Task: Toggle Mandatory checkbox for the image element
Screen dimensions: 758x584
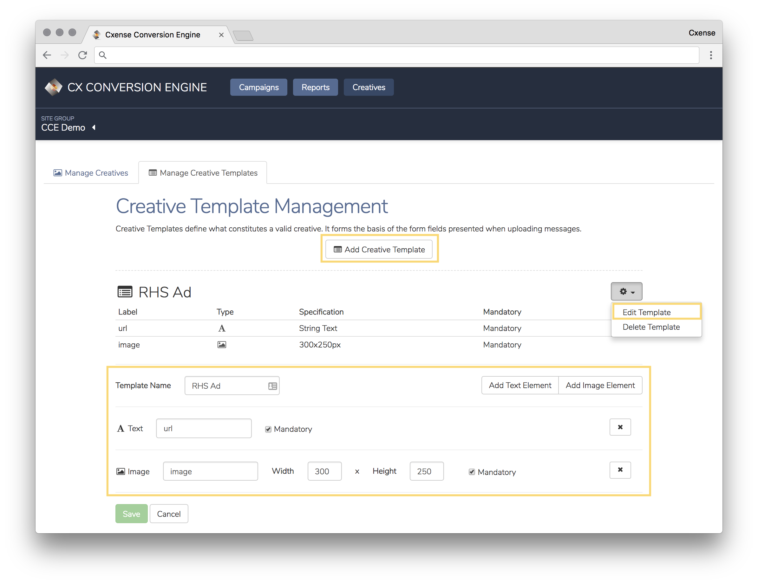Action: coord(472,472)
